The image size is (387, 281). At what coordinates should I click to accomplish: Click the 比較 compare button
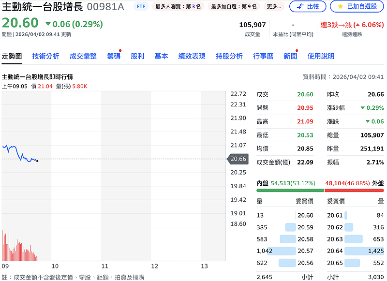pyautogui.click(x=307, y=7)
